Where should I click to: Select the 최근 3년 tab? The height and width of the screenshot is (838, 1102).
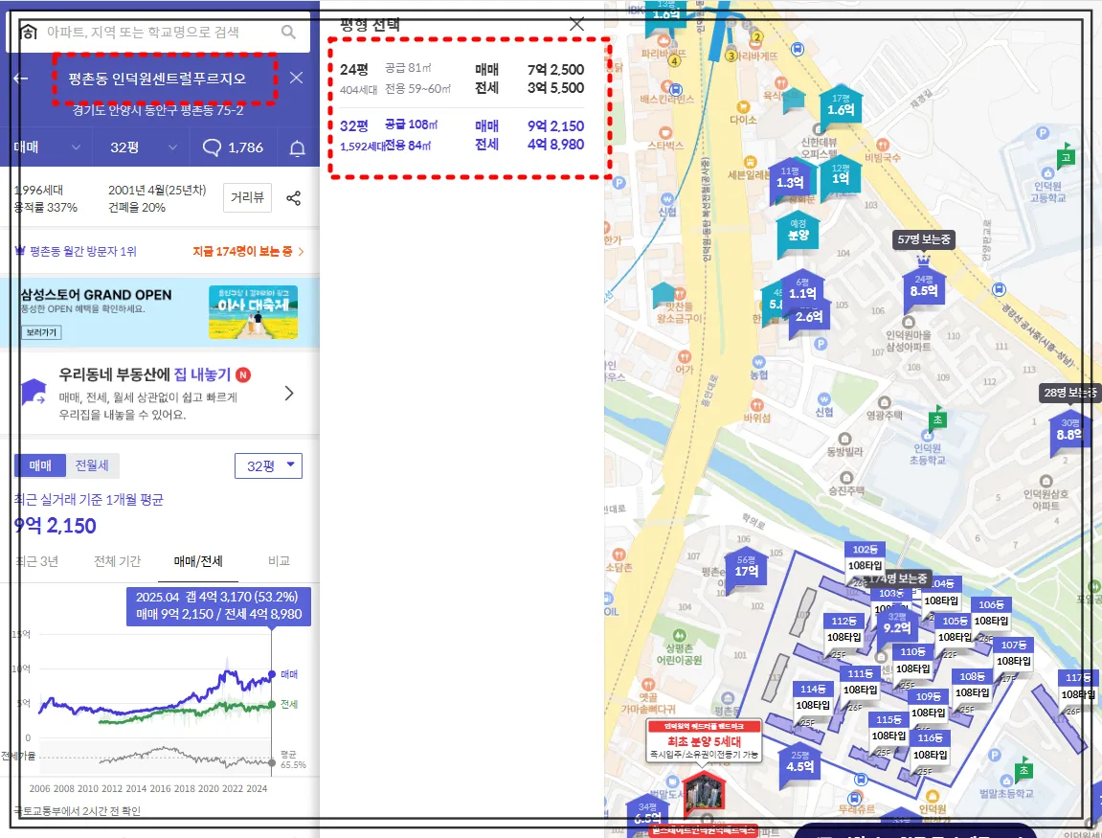[x=37, y=561]
